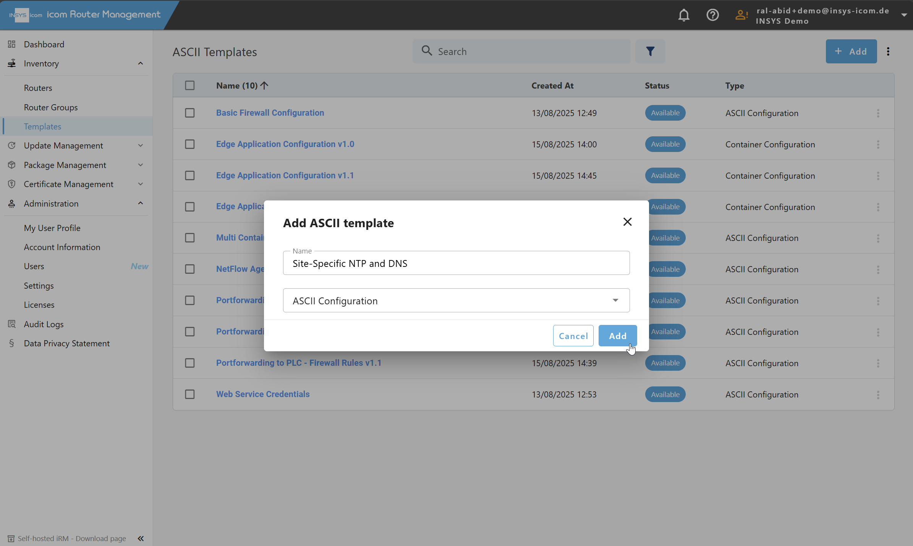This screenshot has width=913, height=546.
Task: Open row menu for Portforwarding to PLC v1.1
Action: pos(878,363)
